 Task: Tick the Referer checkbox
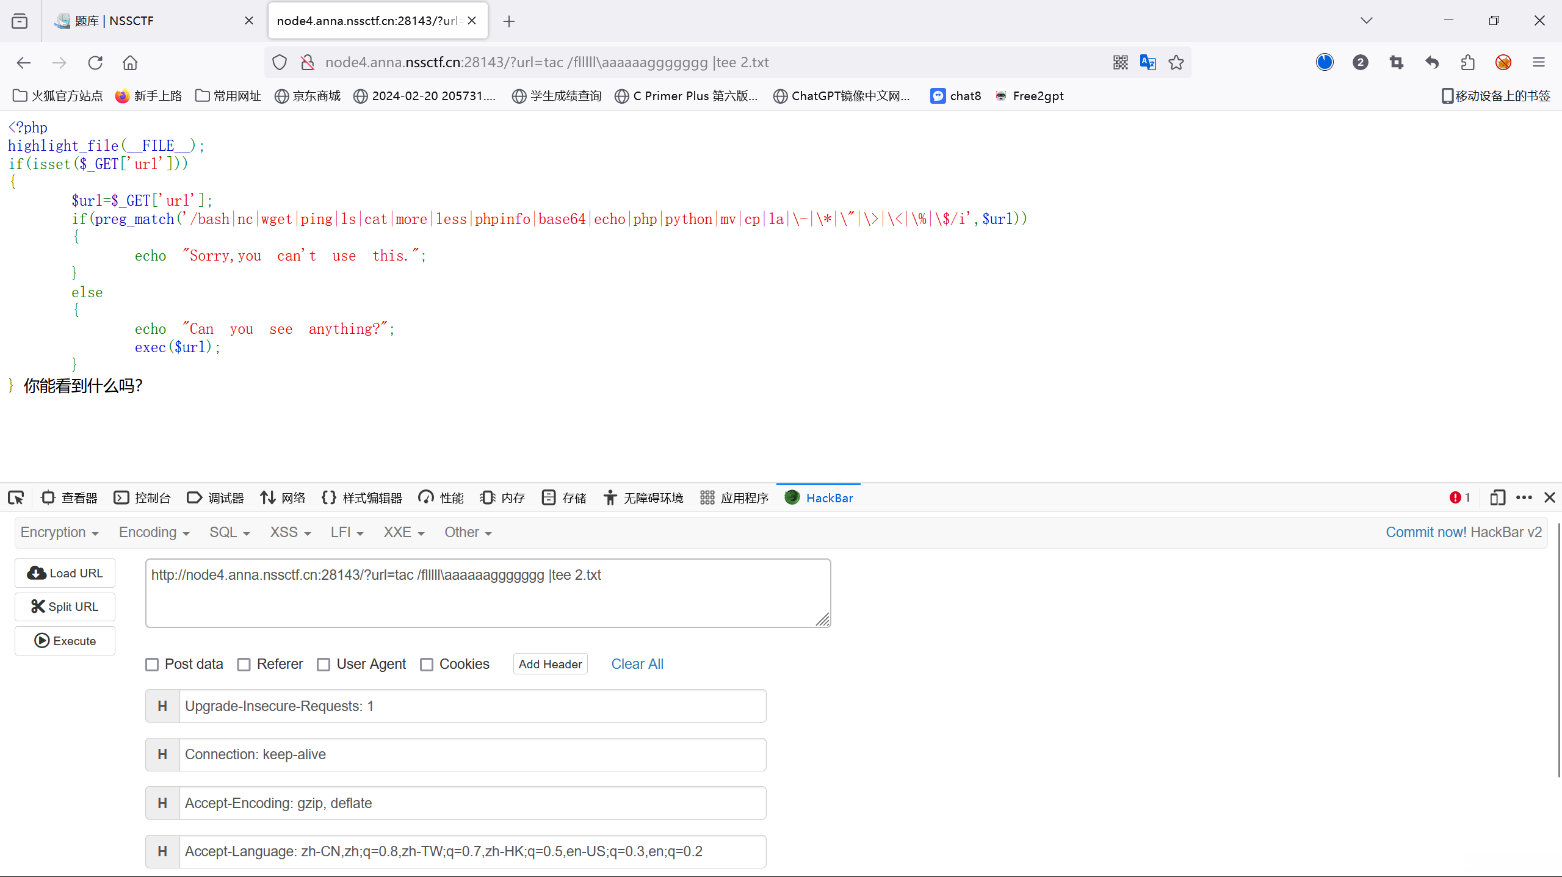coord(244,665)
